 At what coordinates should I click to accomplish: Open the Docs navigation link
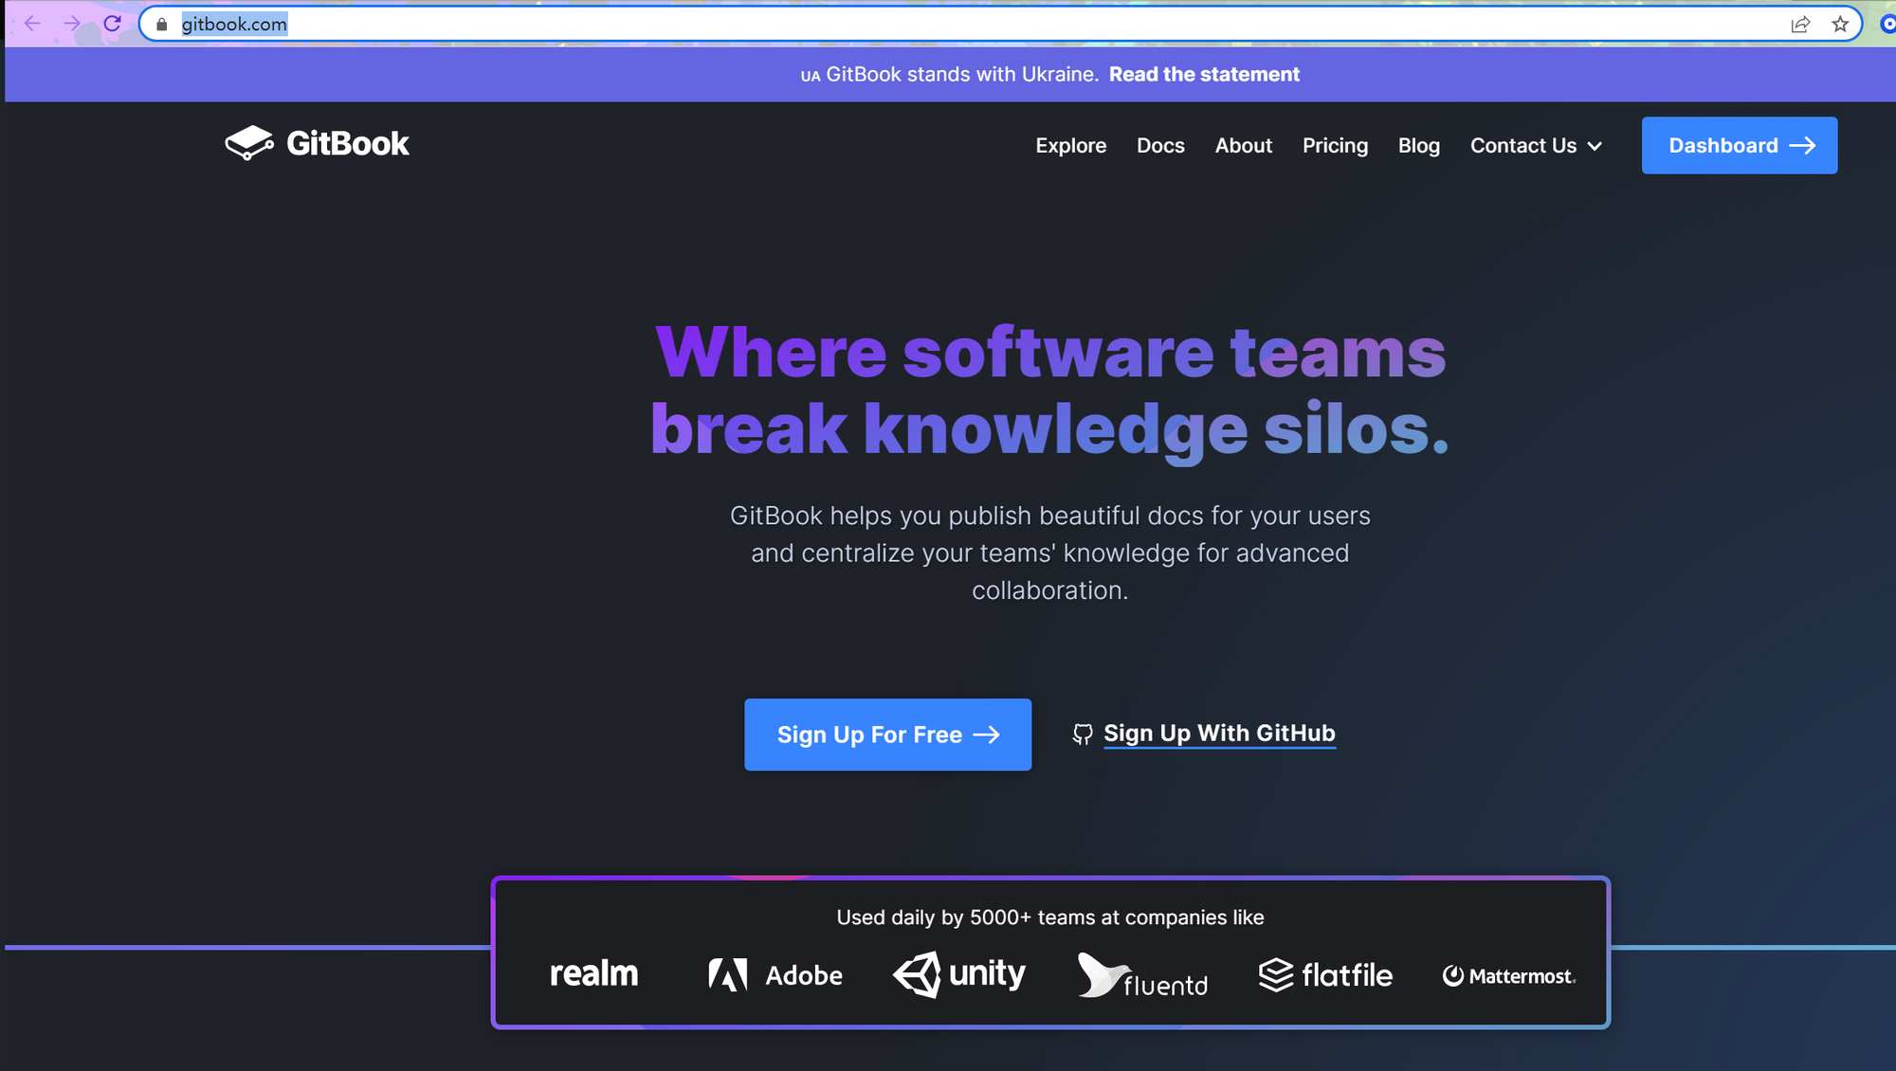[x=1160, y=146]
